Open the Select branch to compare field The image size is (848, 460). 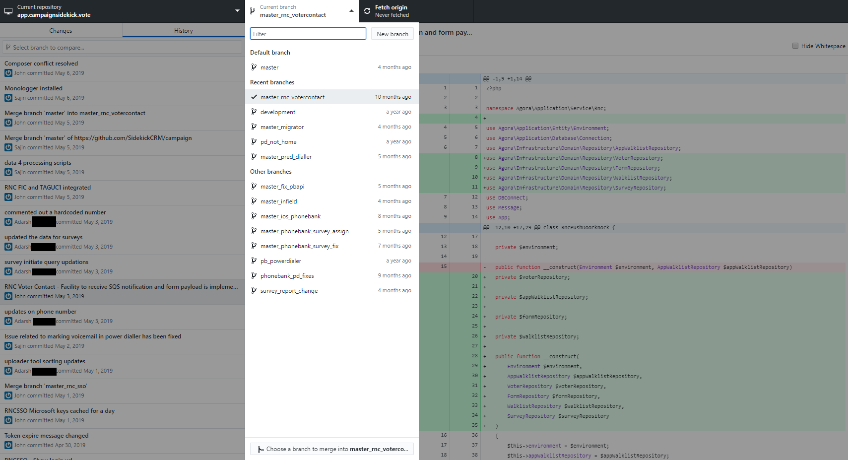point(122,48)
